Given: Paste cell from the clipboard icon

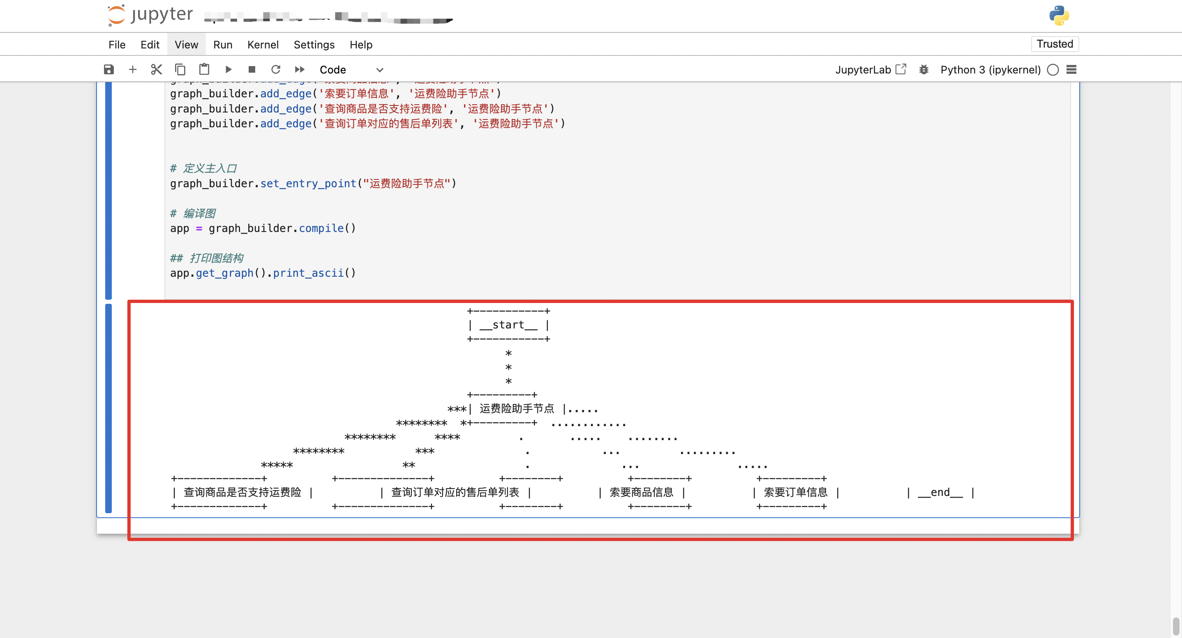Looking at the screenshot, I should coord(204,70).
